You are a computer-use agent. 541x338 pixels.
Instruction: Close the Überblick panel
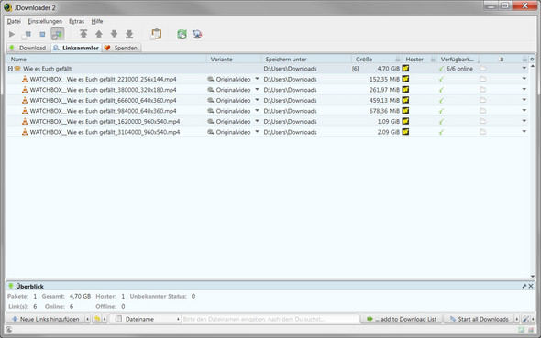[x=531, y=286]
